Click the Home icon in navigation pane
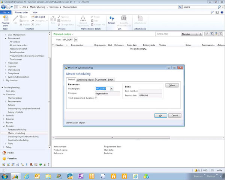Screen dimensions: 225x180 click(4, 153)
